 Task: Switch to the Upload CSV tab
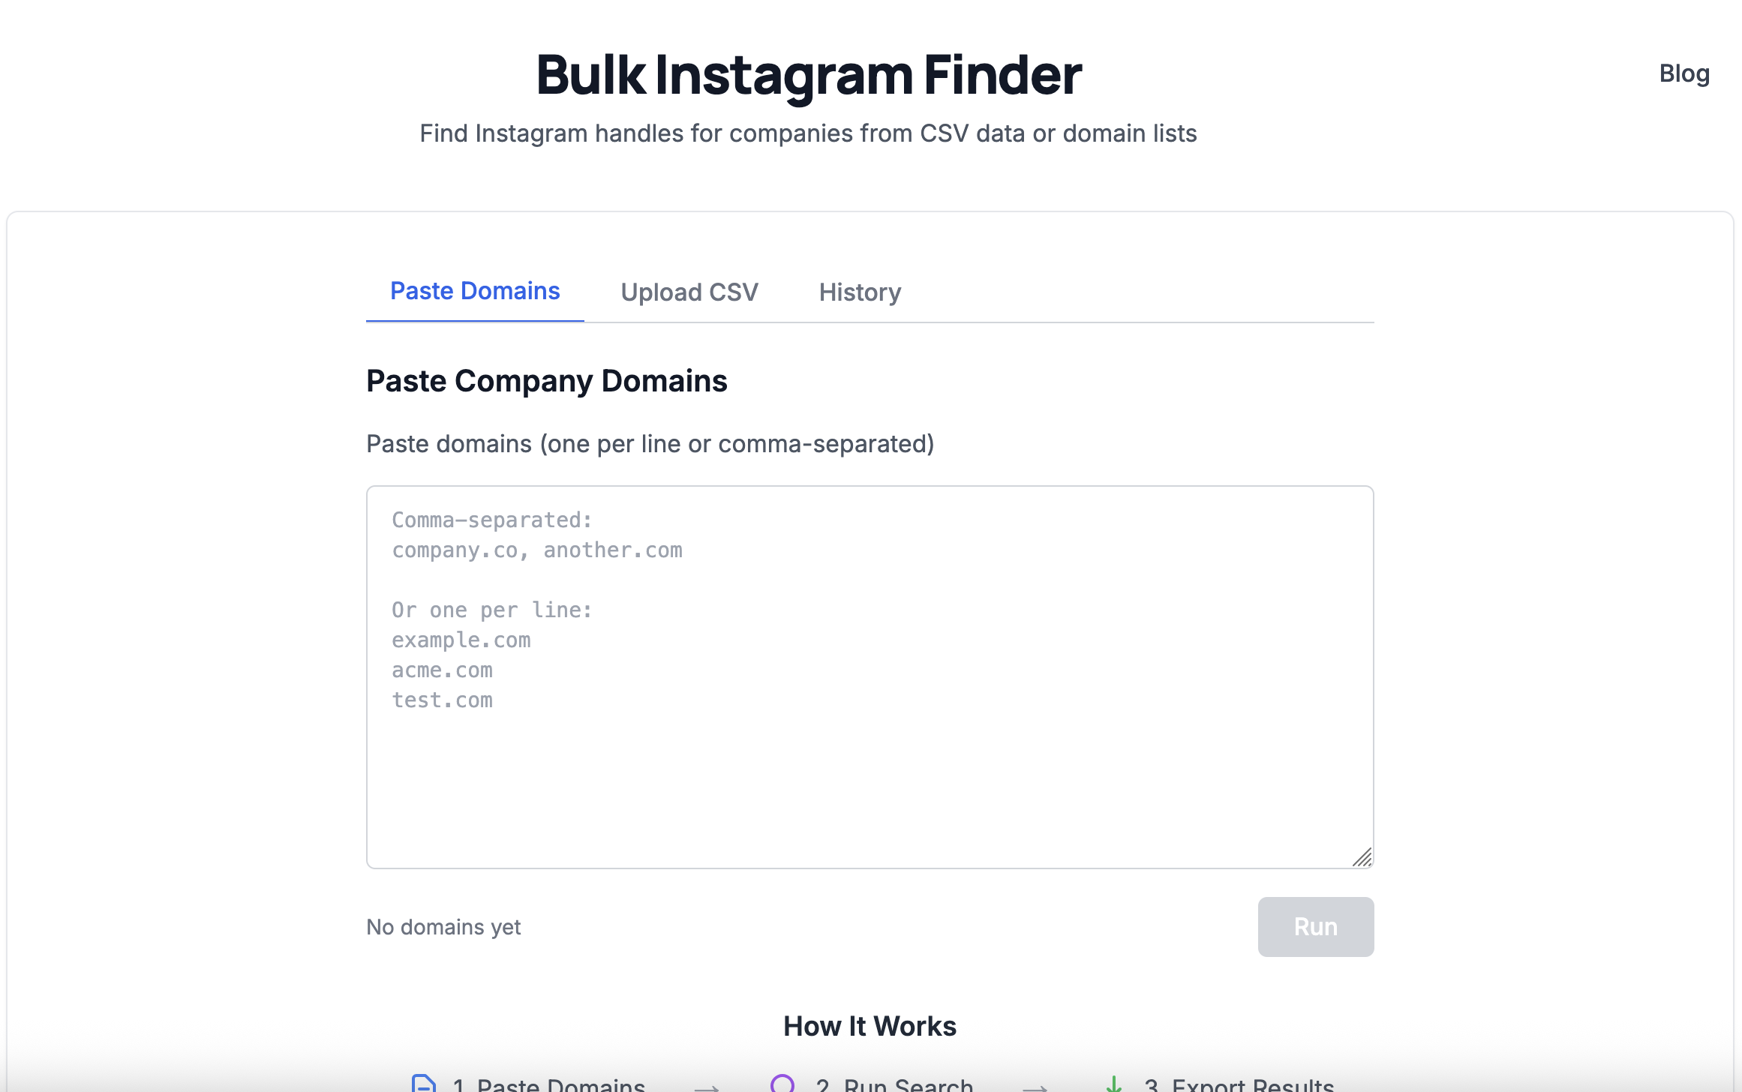click(x=689, y=292)
